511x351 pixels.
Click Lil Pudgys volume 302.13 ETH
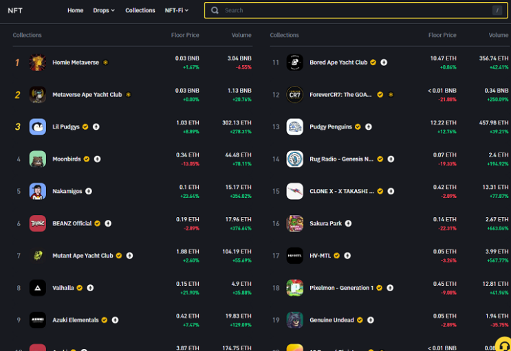[x=237, y=123]
